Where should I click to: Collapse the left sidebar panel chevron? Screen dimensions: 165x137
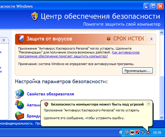click(4, 40)
